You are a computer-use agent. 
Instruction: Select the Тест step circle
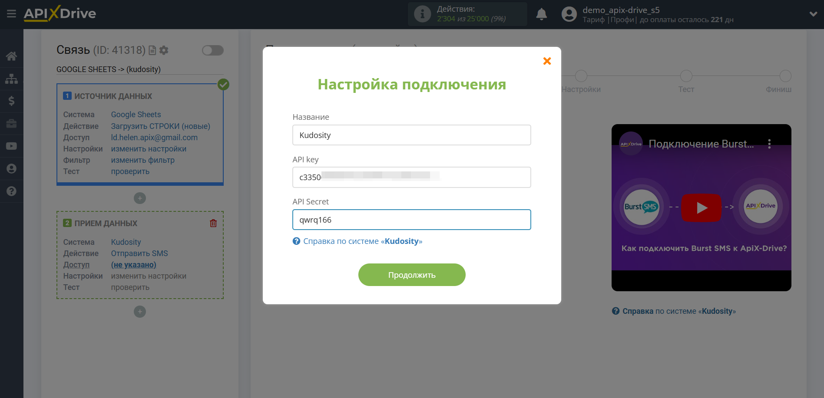(x=686, y=76)
